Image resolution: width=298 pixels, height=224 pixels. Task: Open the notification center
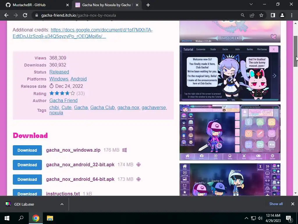pos(289,218)
